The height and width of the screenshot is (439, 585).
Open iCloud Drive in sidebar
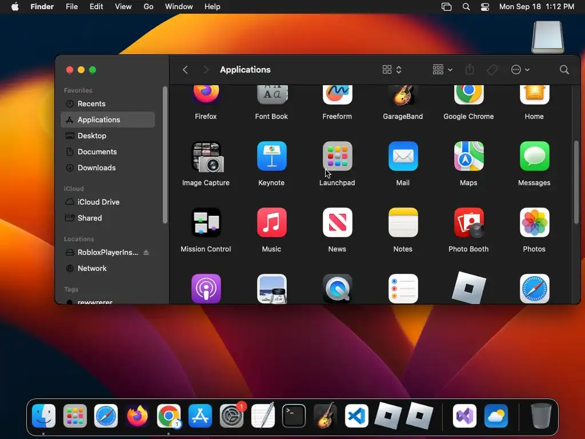(x=107, y=202)
